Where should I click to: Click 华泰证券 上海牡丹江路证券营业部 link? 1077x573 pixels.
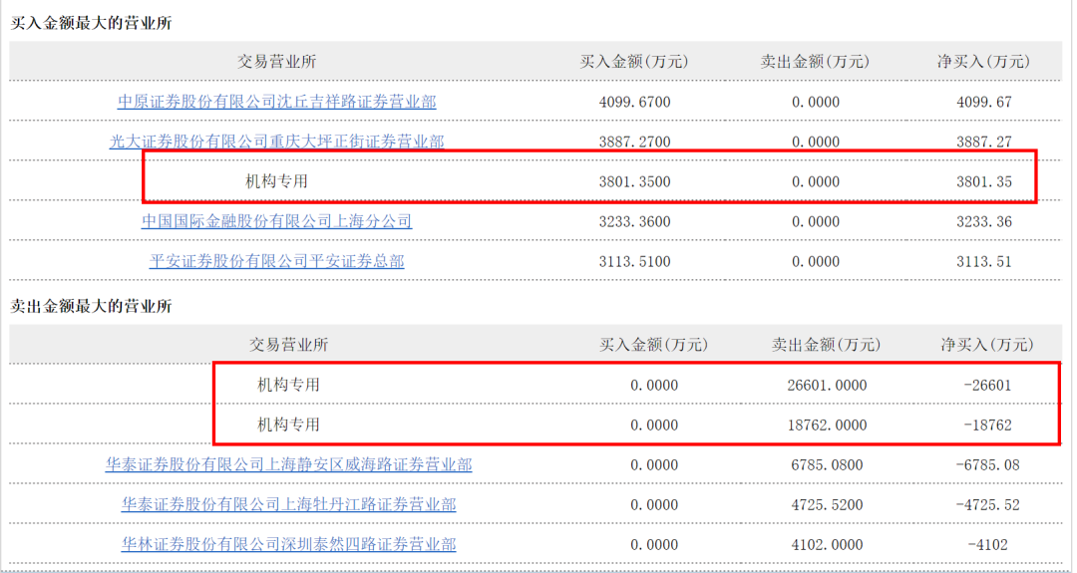tap(288, 504)
